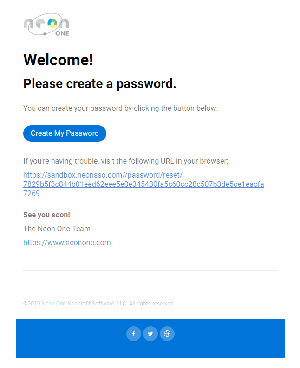Click the Neon One link in copyright
This screenshot has width=300, height=368.
[x=53, y=304]
